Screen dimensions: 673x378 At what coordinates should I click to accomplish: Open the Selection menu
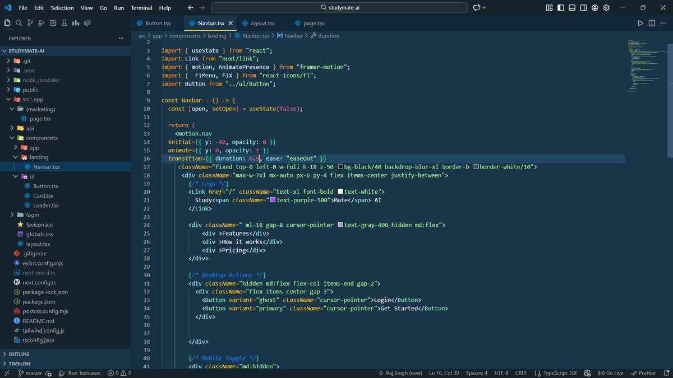pos(62,8)
